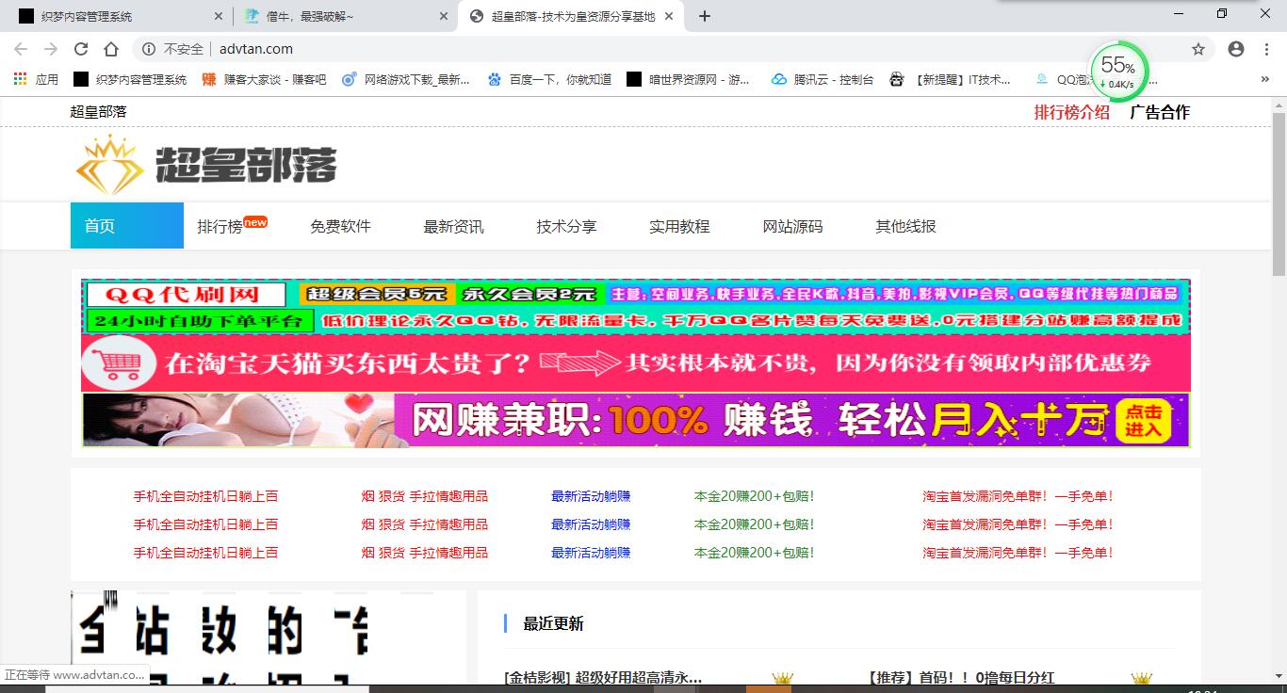Open 其他线报 menu item
The width and height of the screenshot is (1287, 693).
pos(905,226)
